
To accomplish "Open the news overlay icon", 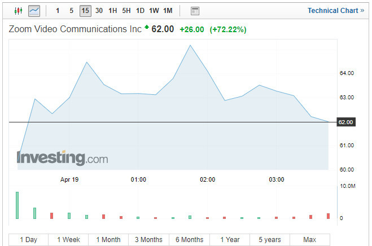I will click(x=195, y=11).
